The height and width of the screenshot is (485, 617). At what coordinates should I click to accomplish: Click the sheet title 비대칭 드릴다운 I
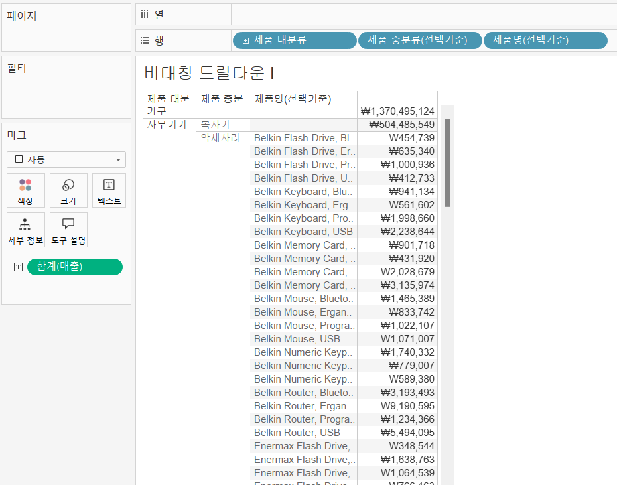click(x=209, y=73)
